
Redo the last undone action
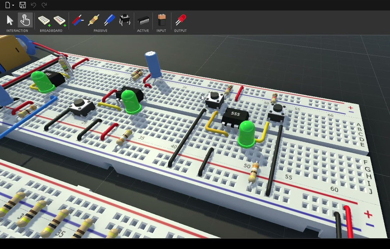[x=44, y=5]
